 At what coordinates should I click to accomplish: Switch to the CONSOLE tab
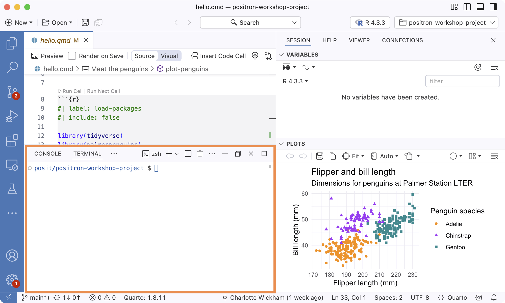point(48,154)
